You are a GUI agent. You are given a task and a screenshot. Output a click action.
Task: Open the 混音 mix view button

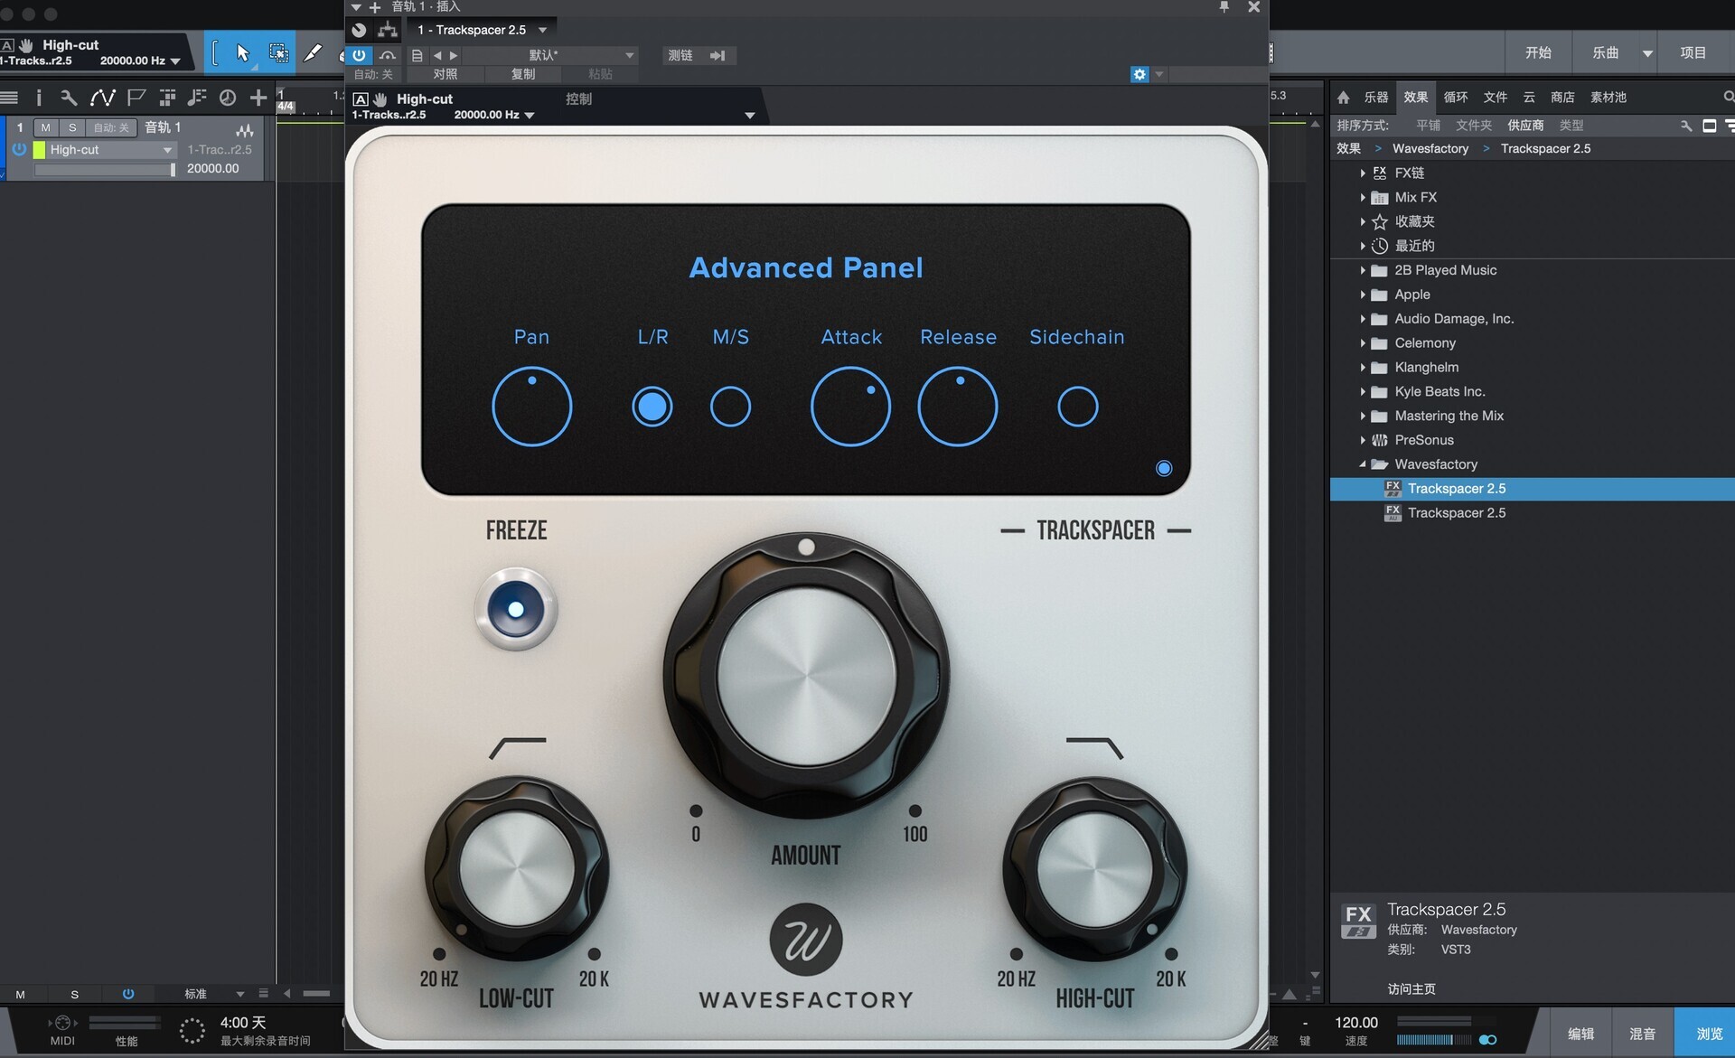tap(1642, 1034)
